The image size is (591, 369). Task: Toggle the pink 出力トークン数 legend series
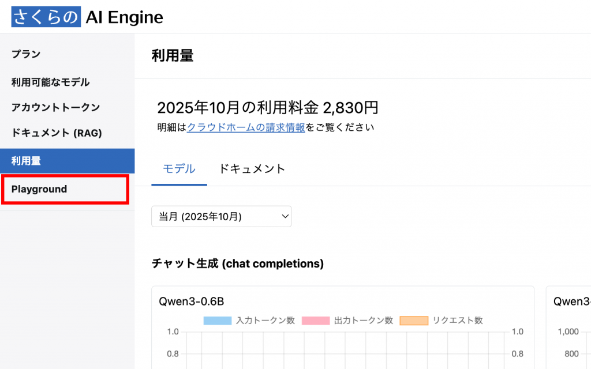pos(316,321)
